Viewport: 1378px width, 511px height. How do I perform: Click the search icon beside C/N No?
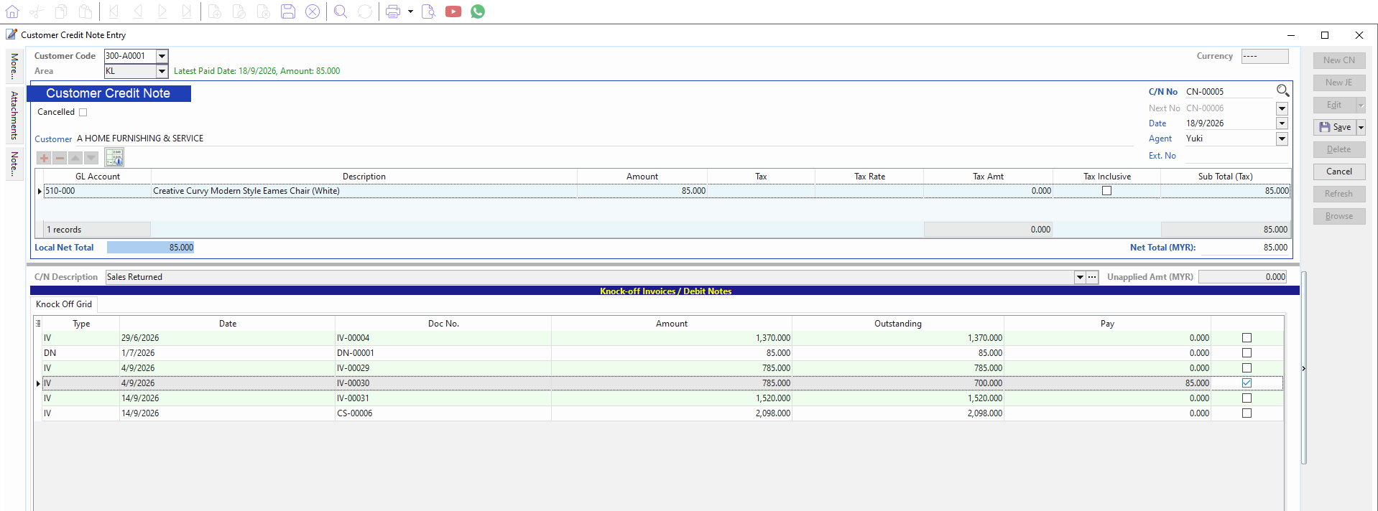pyautogui.click(x=1282, y=91)
